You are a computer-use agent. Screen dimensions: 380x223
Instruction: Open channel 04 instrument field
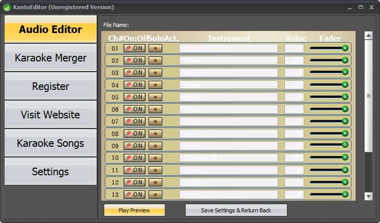pyautogui.click(x=228, y=85)
